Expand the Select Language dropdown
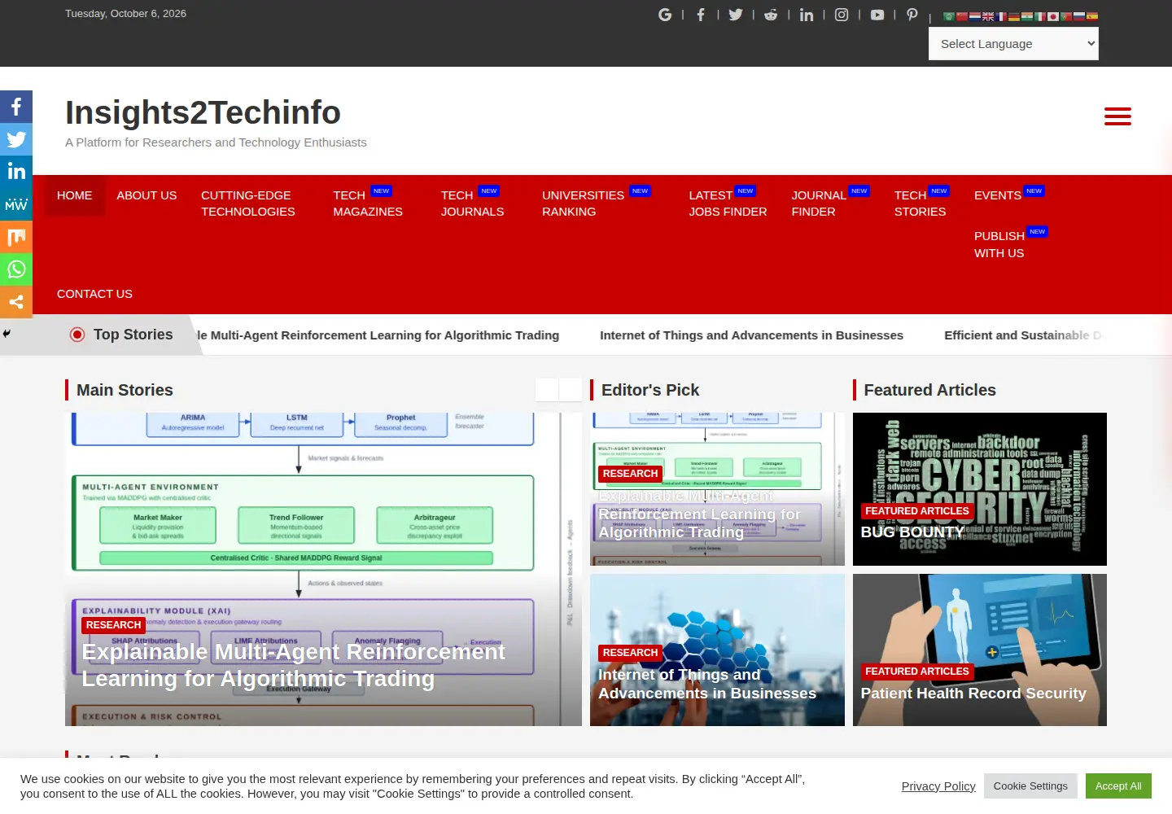This screenshot has height=814, width=1172. (x=1013, y=44)
